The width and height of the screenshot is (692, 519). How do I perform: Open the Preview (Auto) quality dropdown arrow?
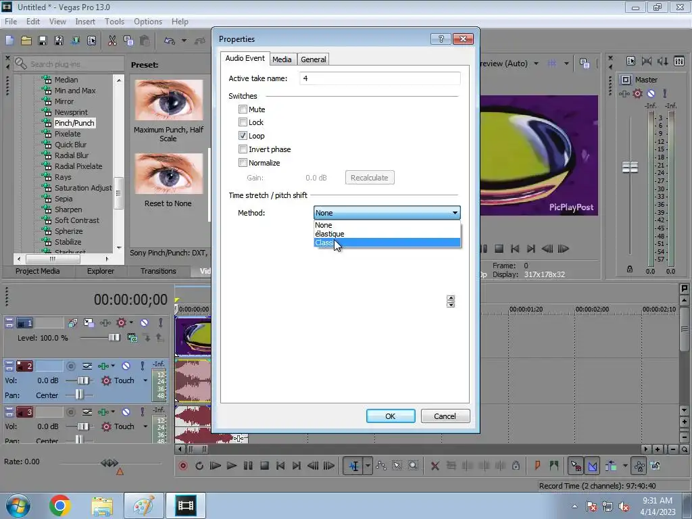tap(536, 64)
